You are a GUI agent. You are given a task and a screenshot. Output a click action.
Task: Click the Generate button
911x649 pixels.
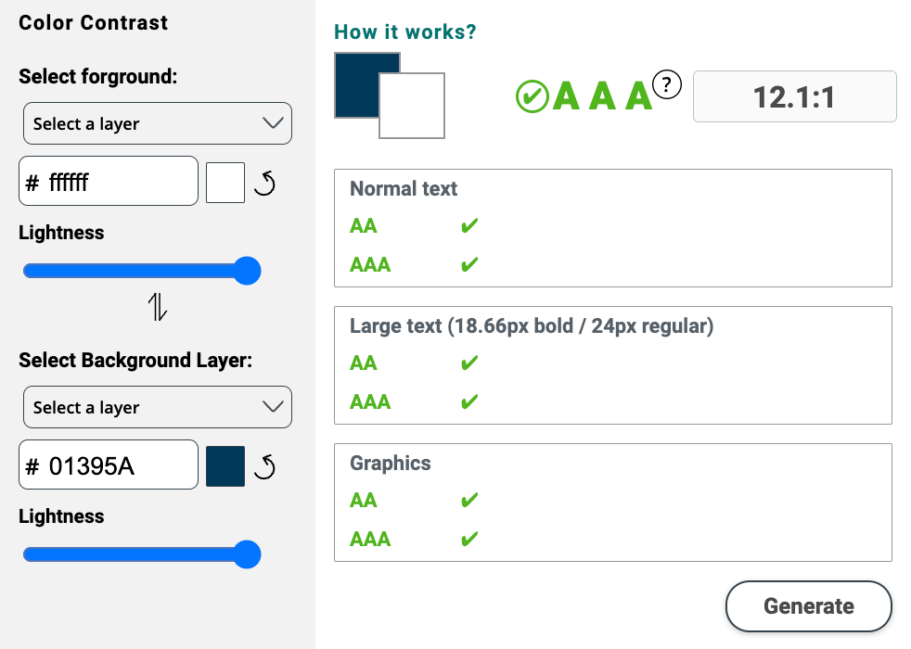pos(808,606)
